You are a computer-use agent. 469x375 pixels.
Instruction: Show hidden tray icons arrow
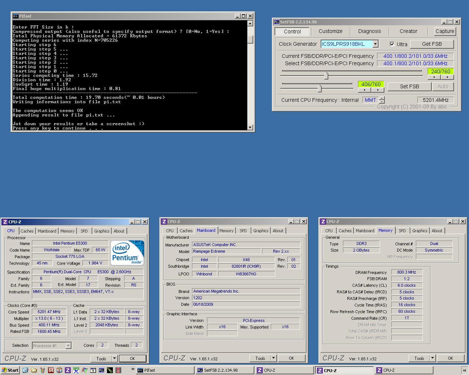[465, 370]
